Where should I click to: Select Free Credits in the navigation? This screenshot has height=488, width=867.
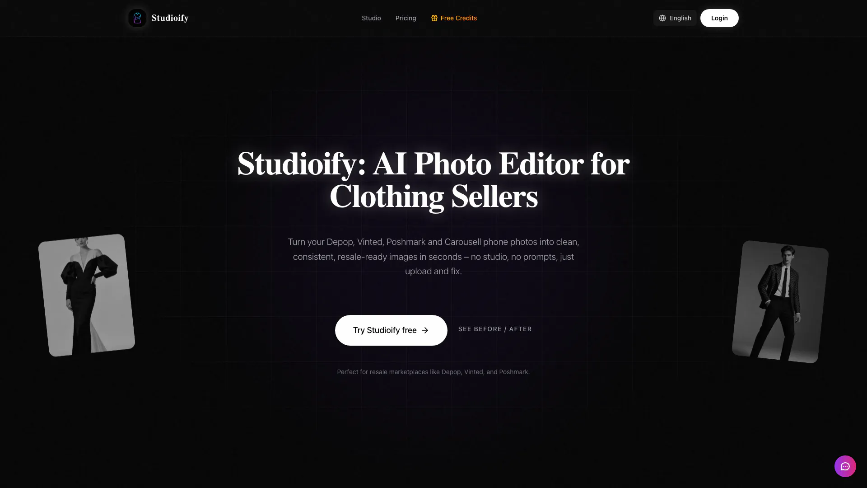pyautogui.click(x=454, y=18)
